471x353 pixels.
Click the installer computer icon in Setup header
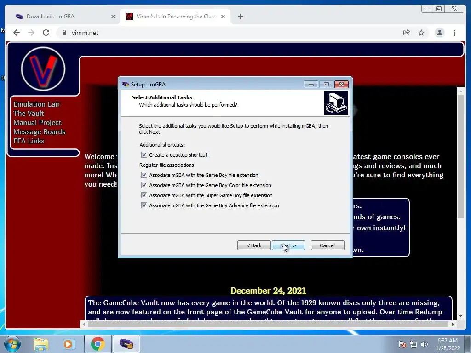336,102
